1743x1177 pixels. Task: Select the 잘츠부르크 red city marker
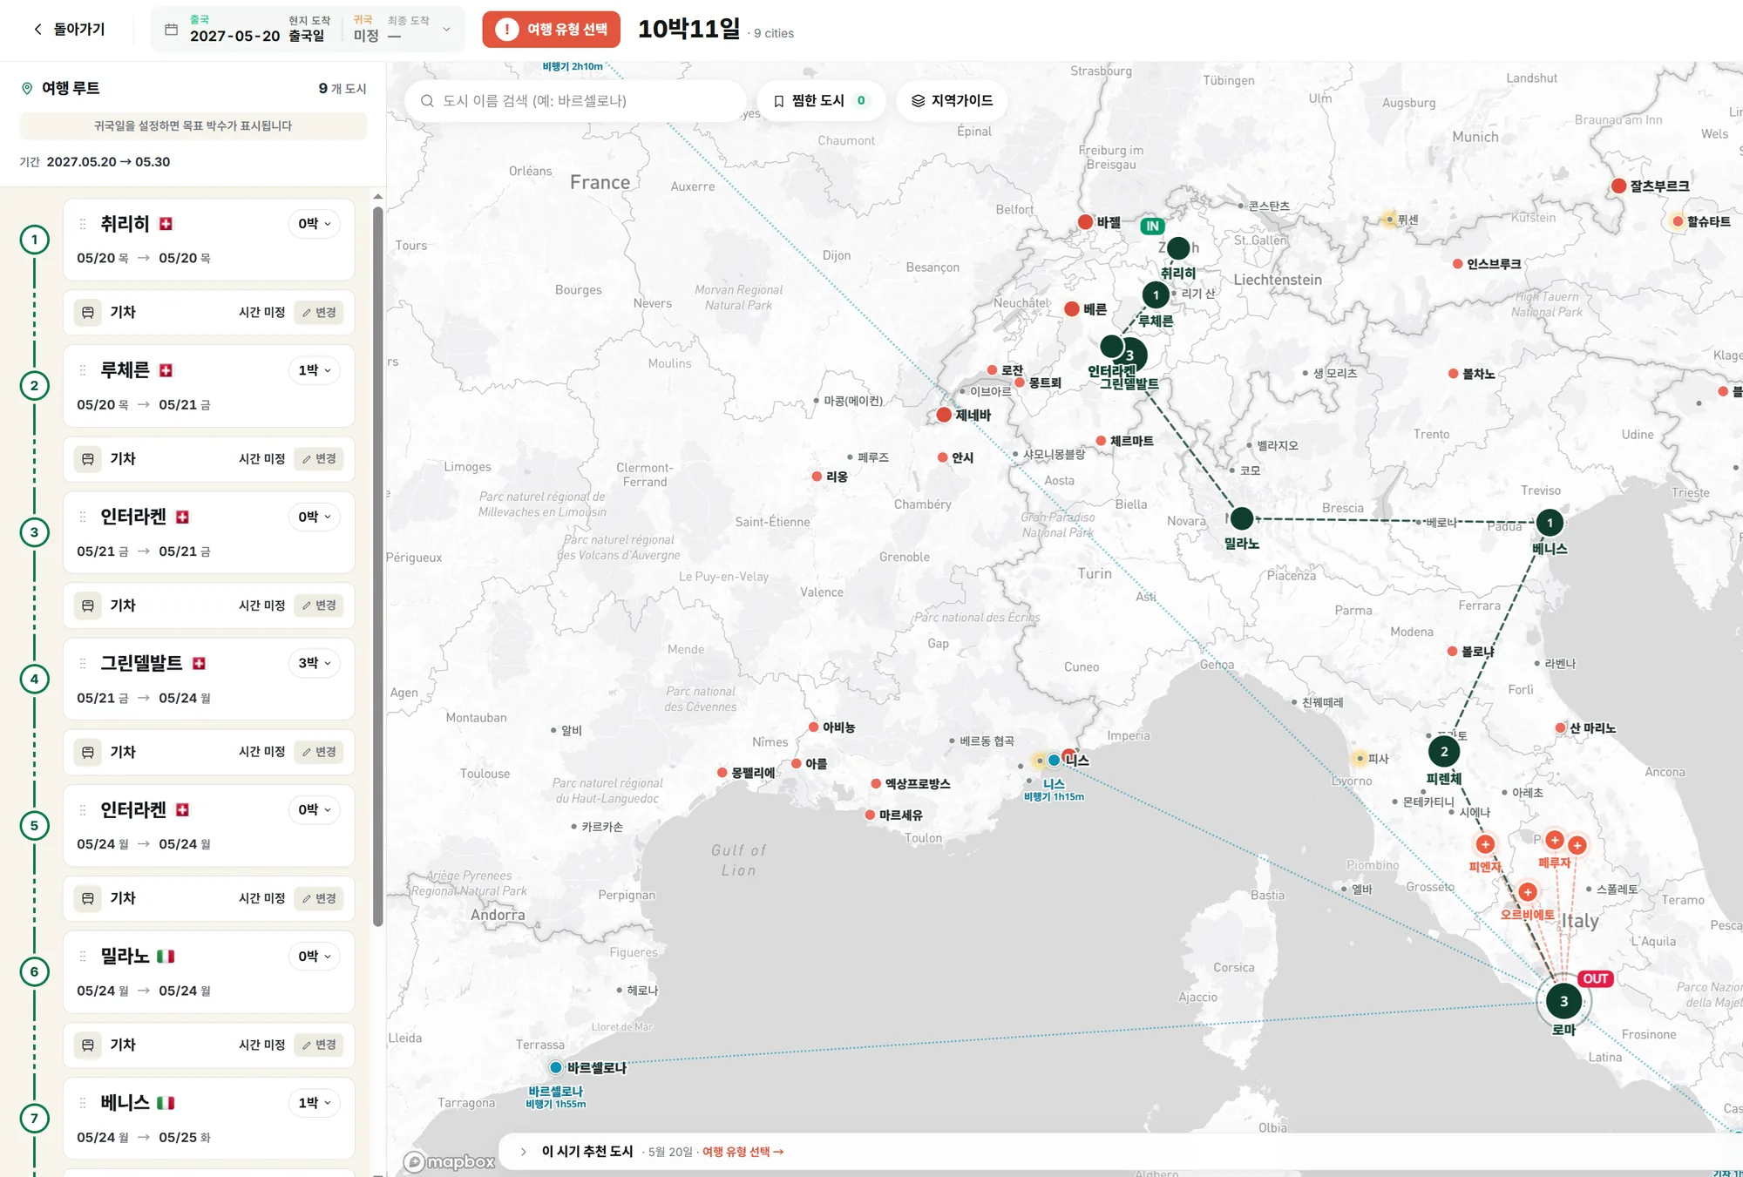tap(1619, 186)
